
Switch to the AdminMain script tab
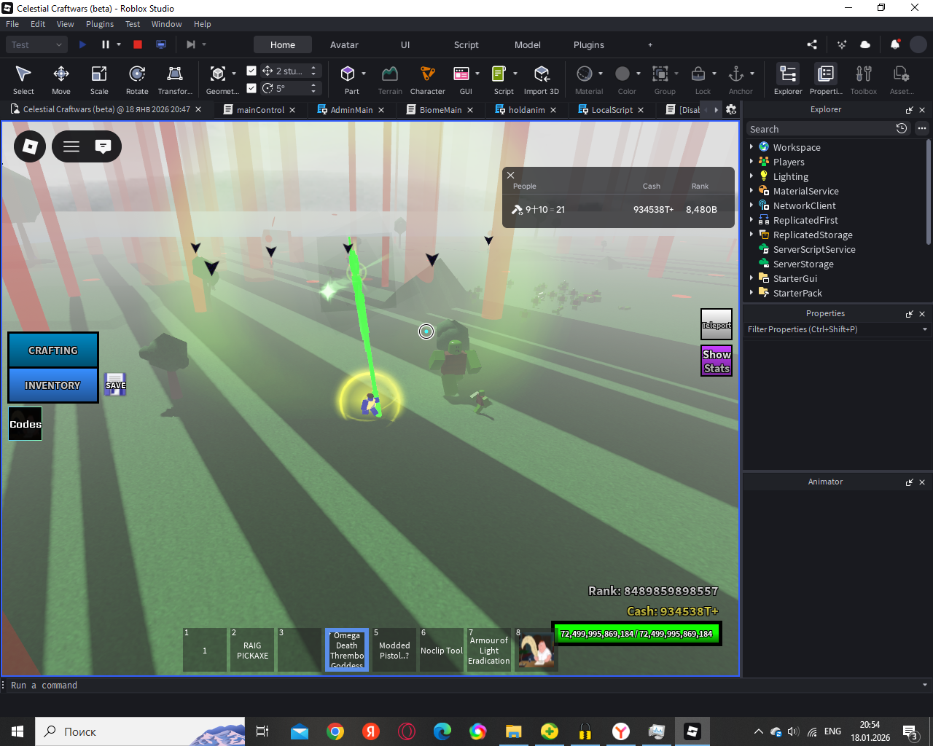351,110
